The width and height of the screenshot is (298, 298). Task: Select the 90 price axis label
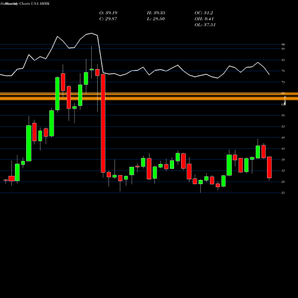(x=283, y=45)
